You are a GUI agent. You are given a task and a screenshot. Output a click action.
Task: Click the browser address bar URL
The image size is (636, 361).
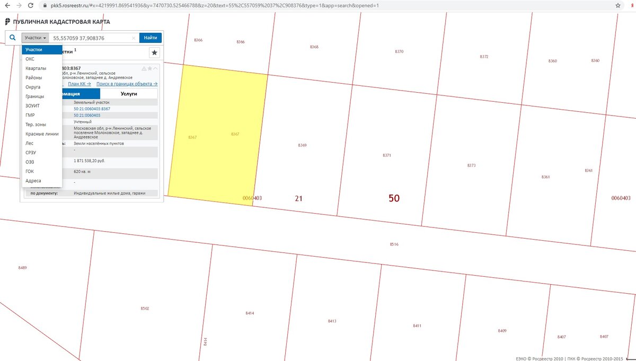[x=215, y=5]
